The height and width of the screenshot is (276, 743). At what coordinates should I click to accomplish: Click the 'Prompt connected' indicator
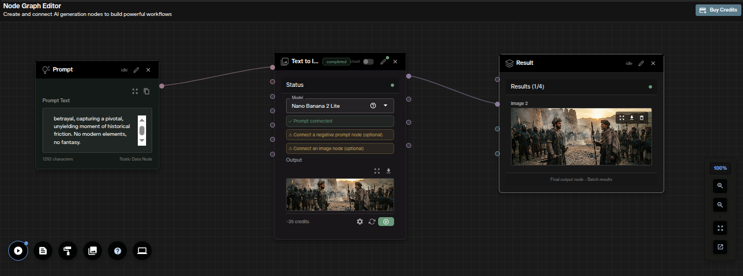(x=340, y=121)
